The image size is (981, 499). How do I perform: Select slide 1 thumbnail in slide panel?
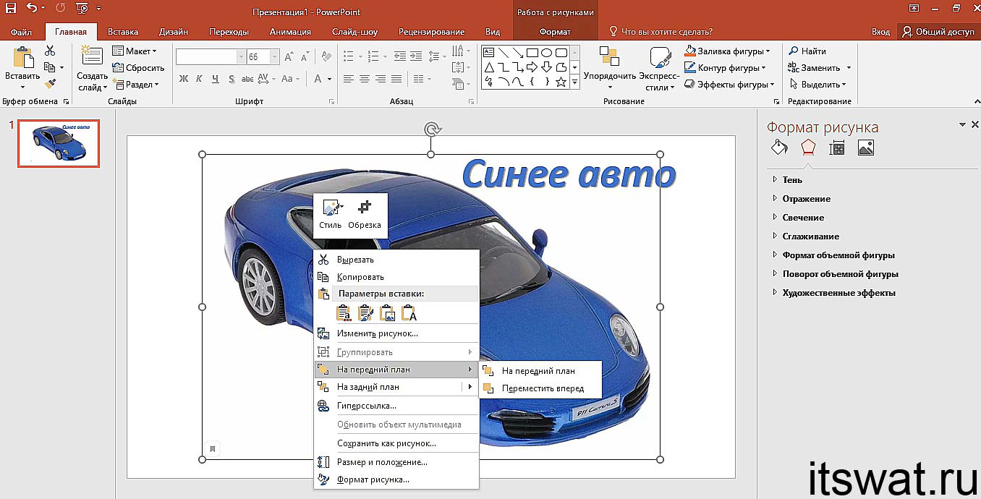point(59,143)
